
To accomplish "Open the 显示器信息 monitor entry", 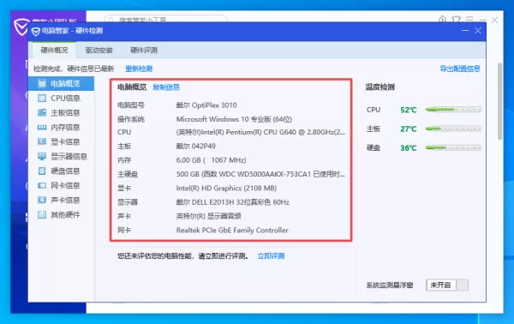I will [62, 156].
